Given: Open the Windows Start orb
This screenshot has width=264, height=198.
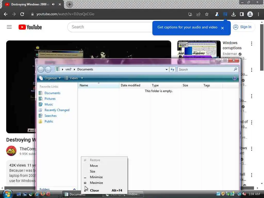Looking at the screenshot, I should 7,194.
